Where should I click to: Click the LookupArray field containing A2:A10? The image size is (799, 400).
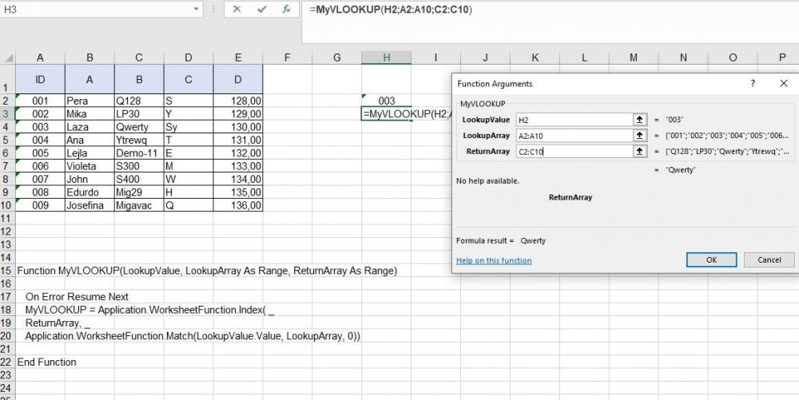574,136
